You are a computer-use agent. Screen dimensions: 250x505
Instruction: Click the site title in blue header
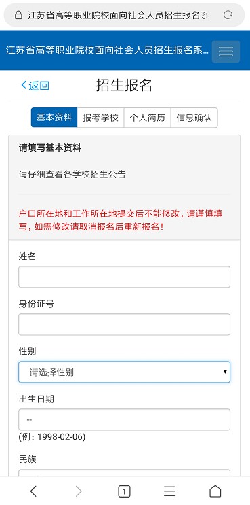108,50
